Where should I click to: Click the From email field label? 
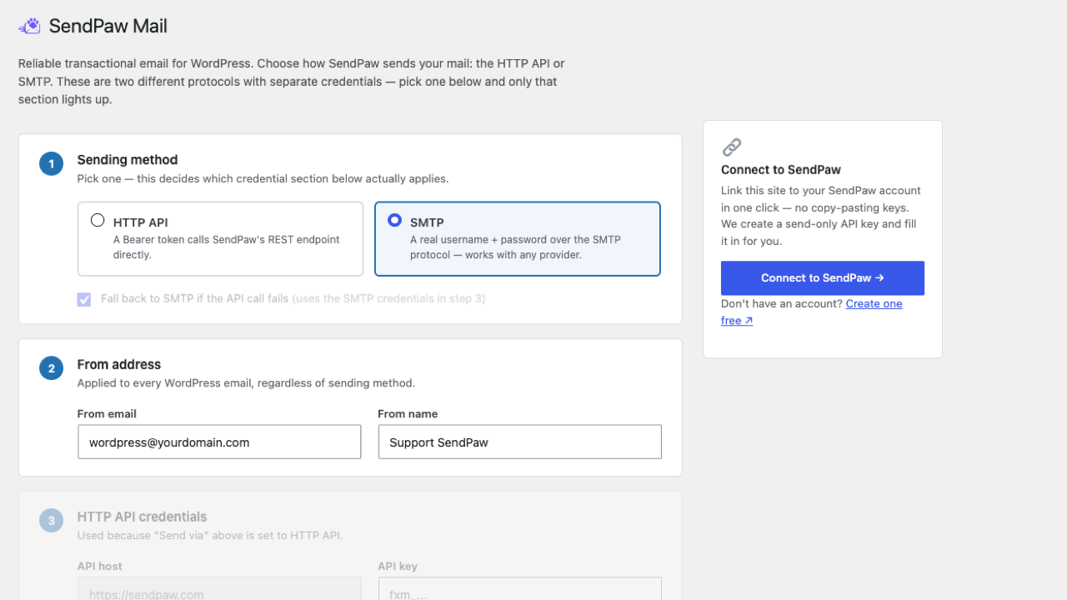pyautogui.click(x=107, y=414)
